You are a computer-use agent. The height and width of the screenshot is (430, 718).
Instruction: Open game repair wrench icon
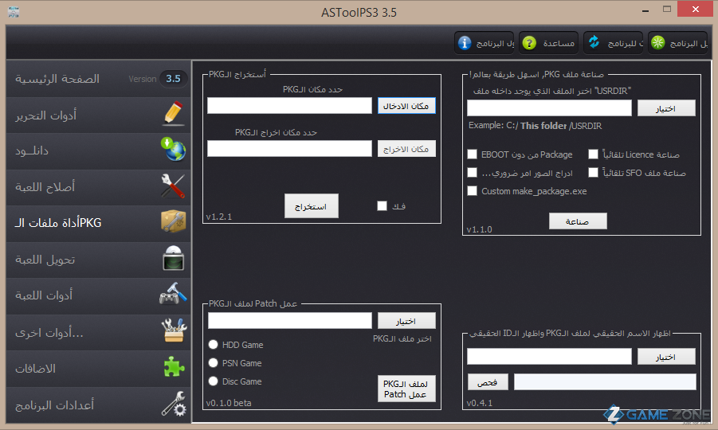tap(172, 187)
